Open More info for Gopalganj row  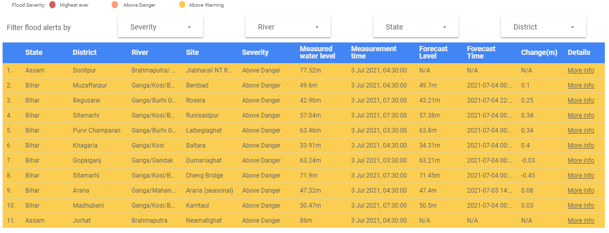pyautogui.click(x=580, y=160)
